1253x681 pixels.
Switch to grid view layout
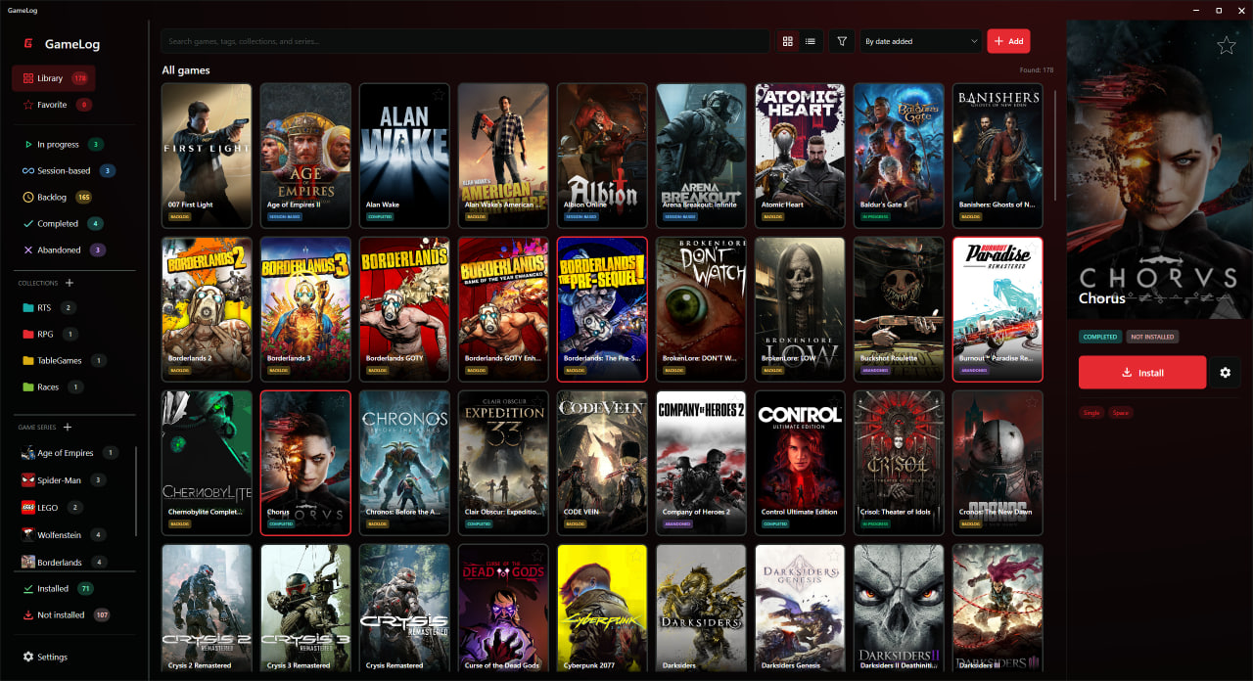coord(787,41)
